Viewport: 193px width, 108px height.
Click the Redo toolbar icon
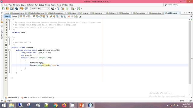point(26,9)
